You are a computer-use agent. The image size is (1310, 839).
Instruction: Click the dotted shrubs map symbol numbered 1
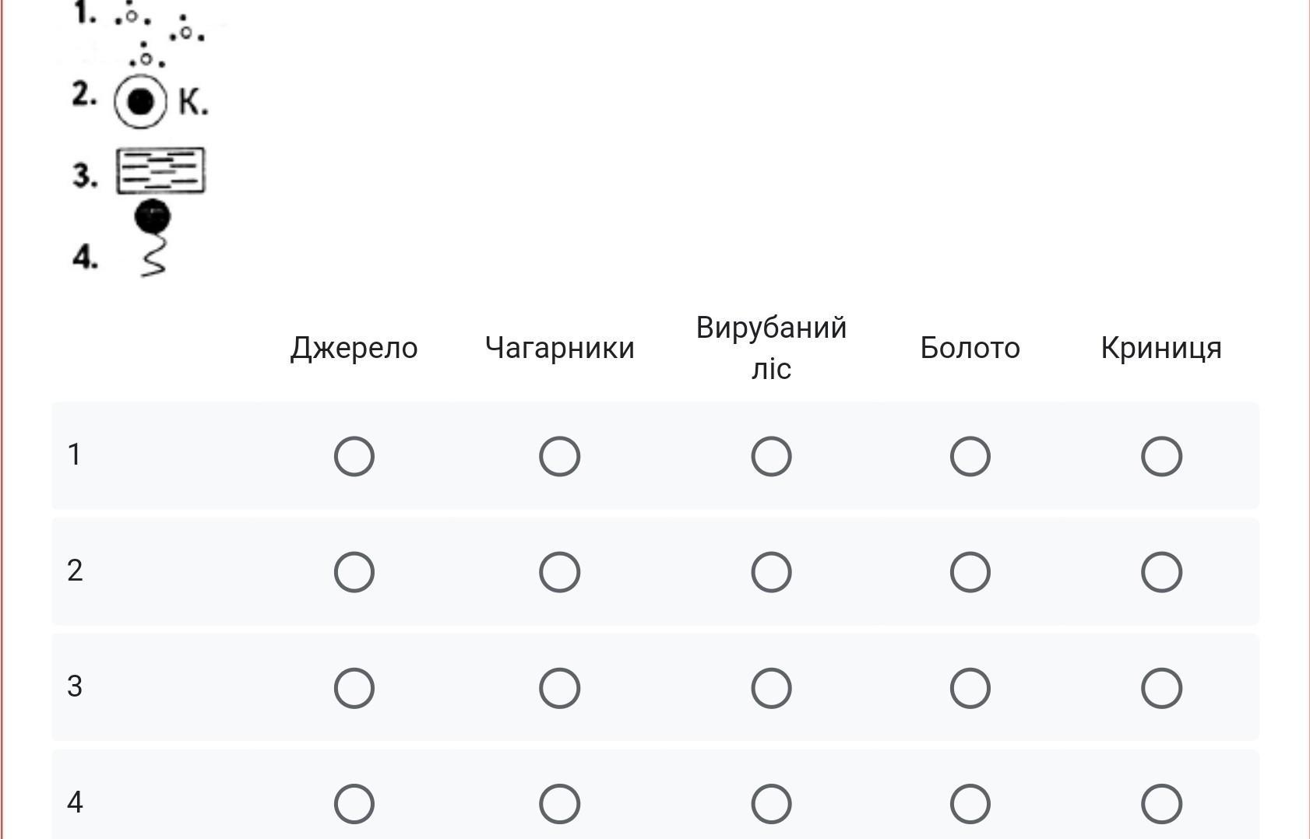click(x=158, y=35)
